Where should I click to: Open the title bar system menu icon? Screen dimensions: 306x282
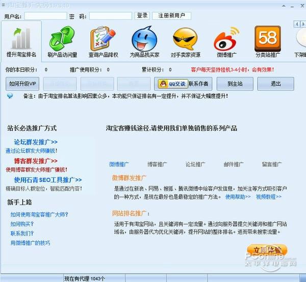(x=3, y=5)
